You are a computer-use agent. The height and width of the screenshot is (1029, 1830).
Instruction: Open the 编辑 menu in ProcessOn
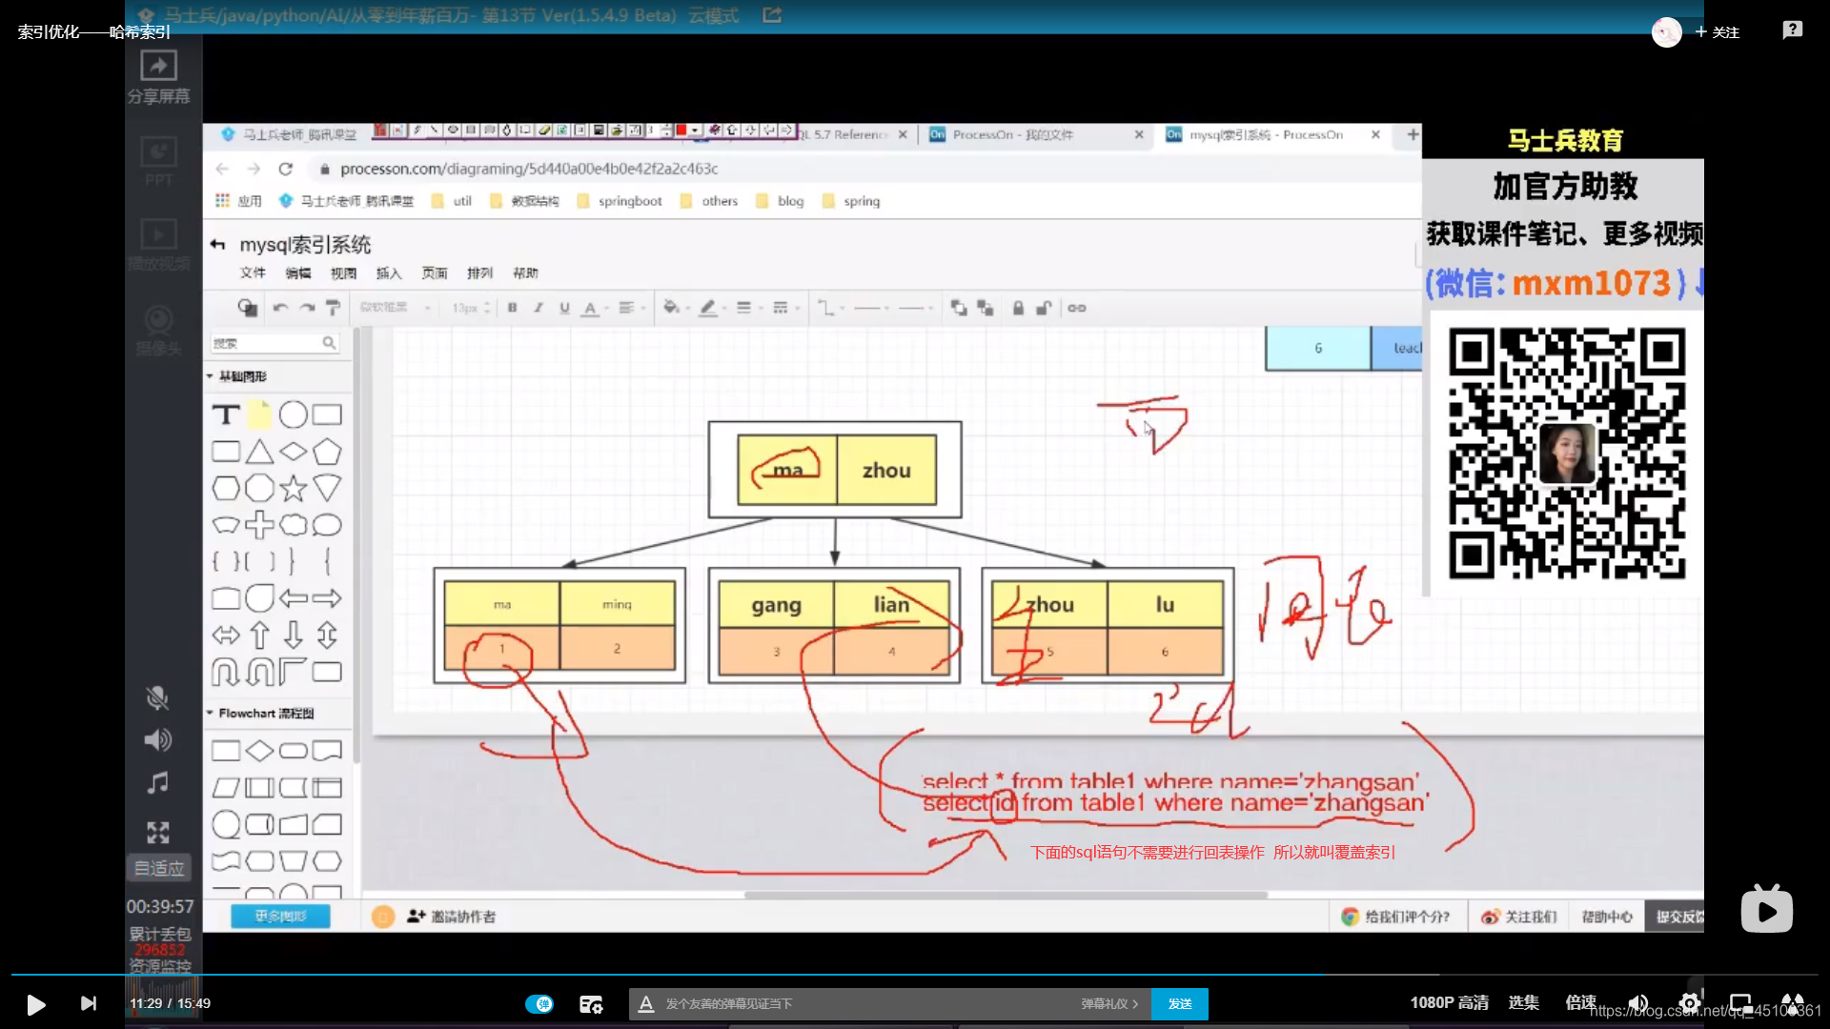298,273
